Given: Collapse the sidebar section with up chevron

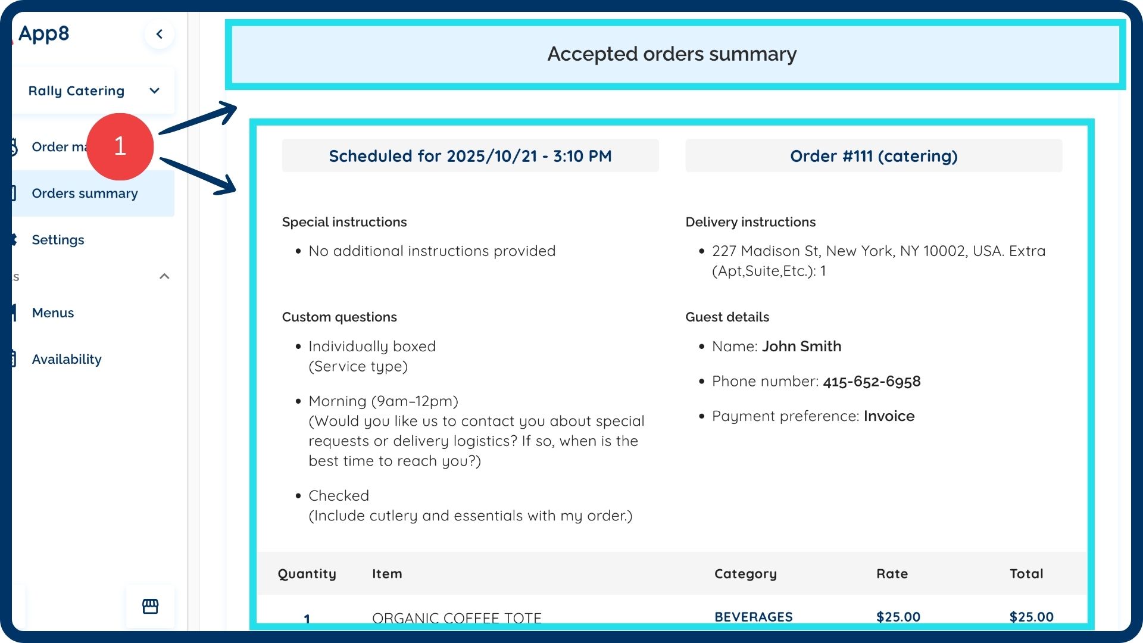Looking at the screenshot, I should tap(165, 276).
